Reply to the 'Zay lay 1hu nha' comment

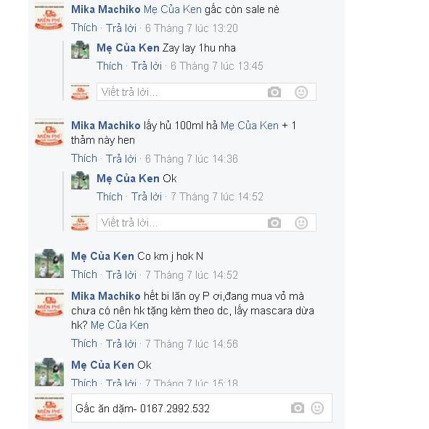pyautogui.click(x=147, y=66)
